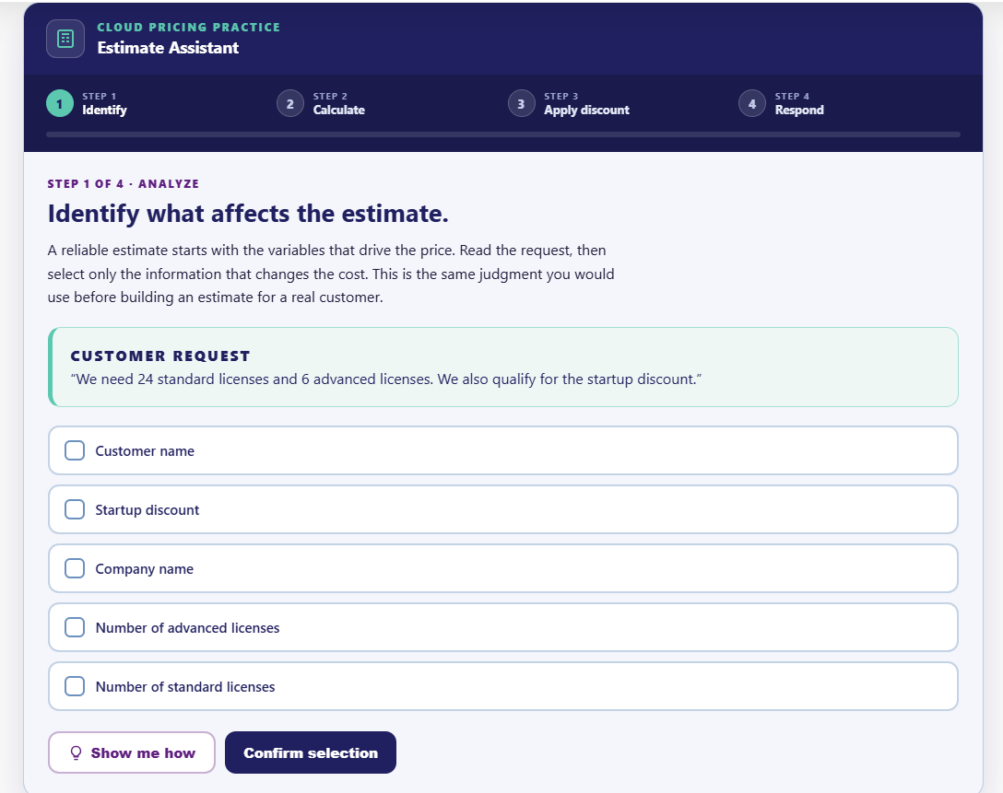Click the step 3 numbered circle
Viewport: 1003px width, 793px height.
point(522,103)
